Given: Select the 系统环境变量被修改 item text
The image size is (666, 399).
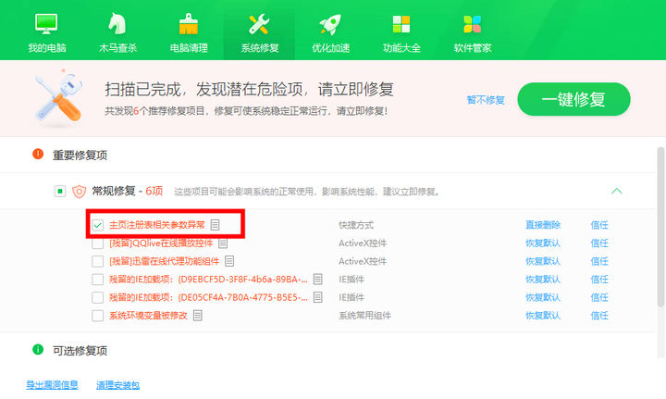Looking at the screenshot, I should coord(148,316).
